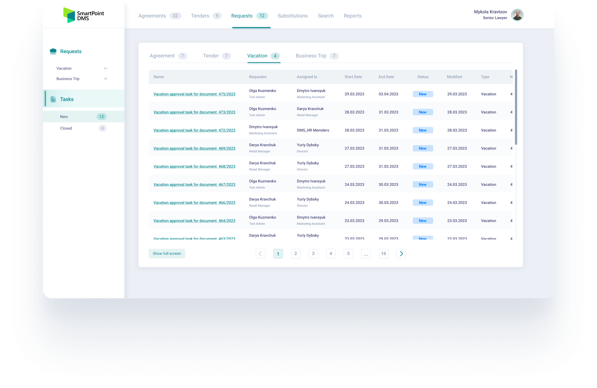Screen dimensions: 597x388
Task: Open the Business Trip tab
Action: [311, 56]
